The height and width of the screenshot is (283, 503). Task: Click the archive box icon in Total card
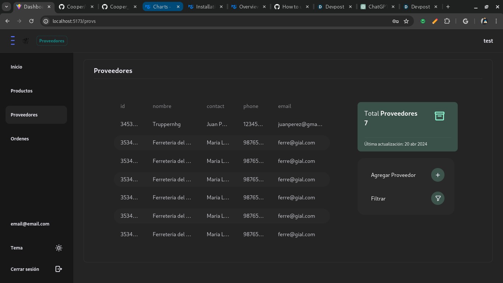coord(439,116)
